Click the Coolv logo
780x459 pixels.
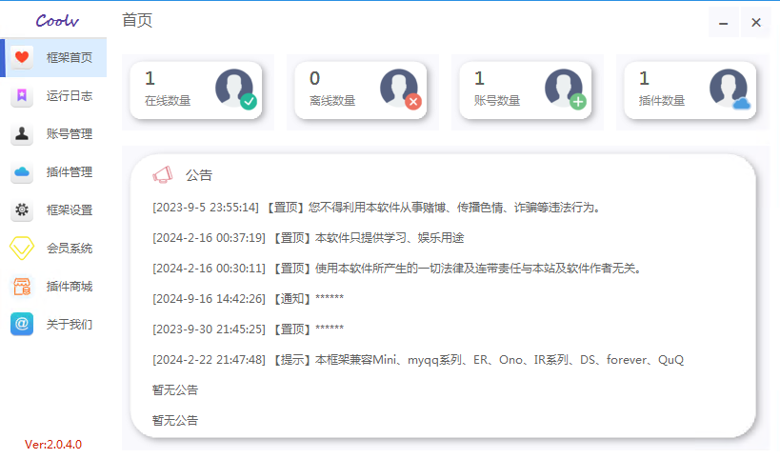tap(57, 20)
